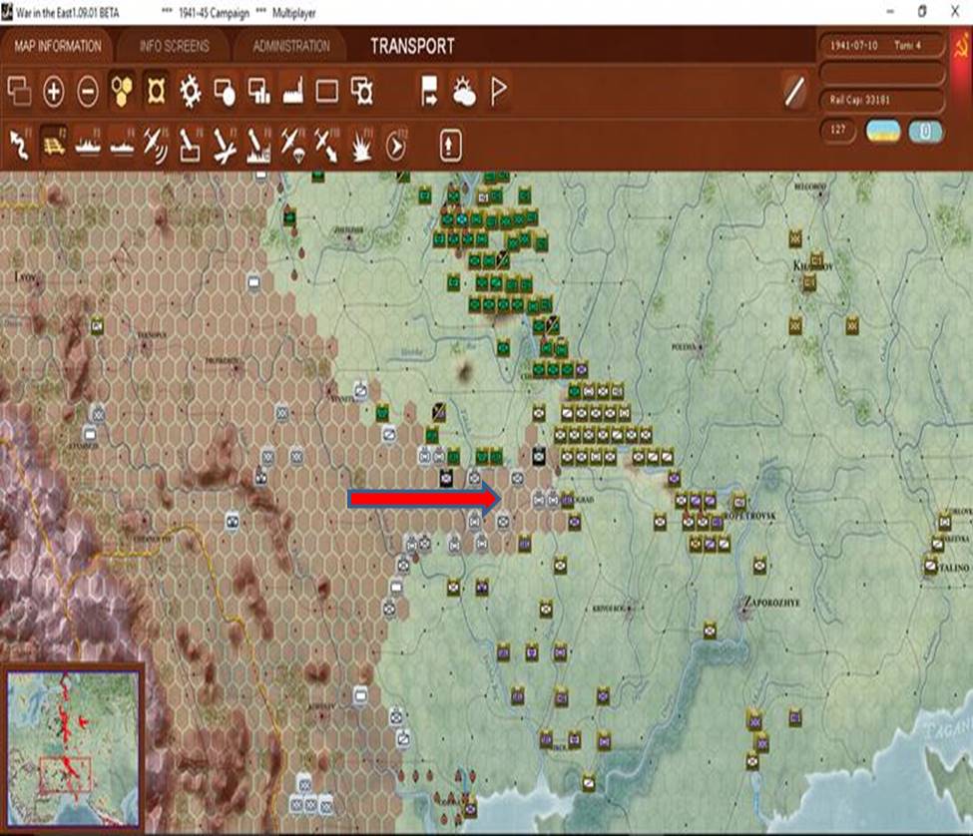Minimize the War in the East window

point(890,12)
